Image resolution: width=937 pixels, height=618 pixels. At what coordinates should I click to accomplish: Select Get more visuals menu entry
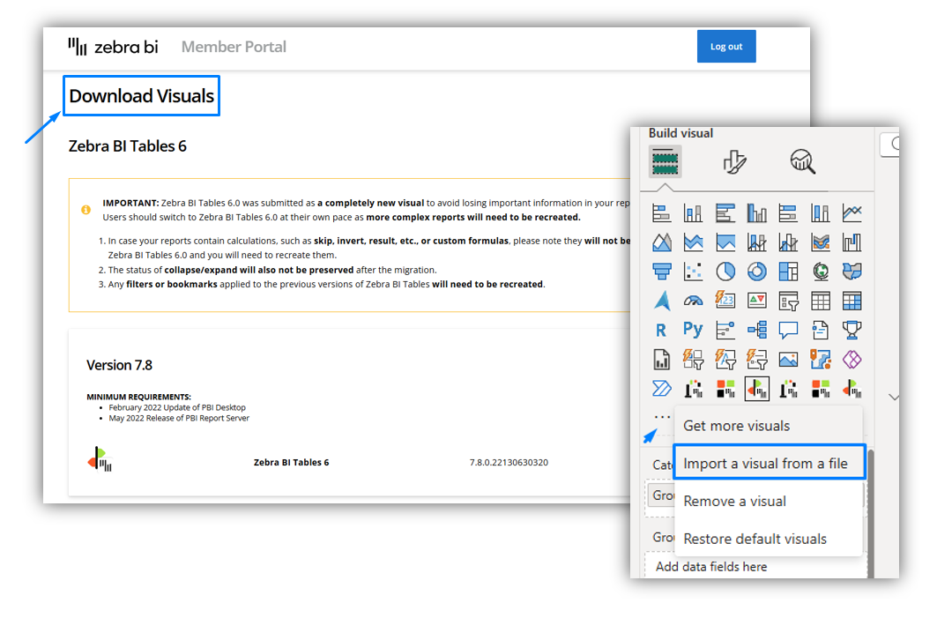(736, 426)
